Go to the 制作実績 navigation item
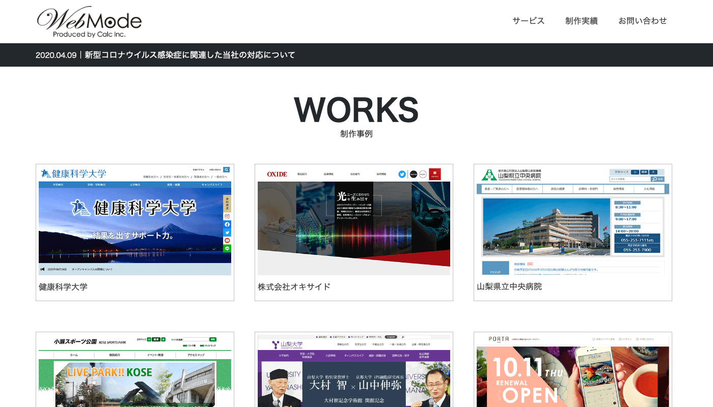 [x=581, y=21]
